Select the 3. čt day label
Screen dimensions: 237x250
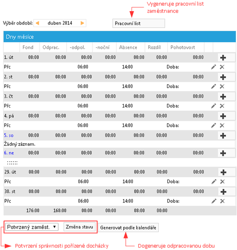click(8, 96)
